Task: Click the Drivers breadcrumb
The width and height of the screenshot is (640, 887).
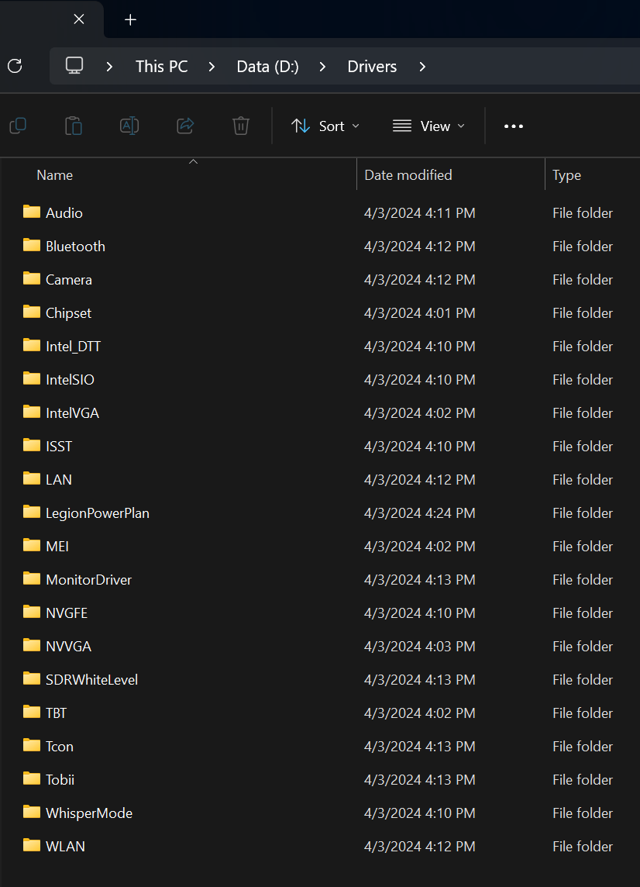Action: coord(372,67)
